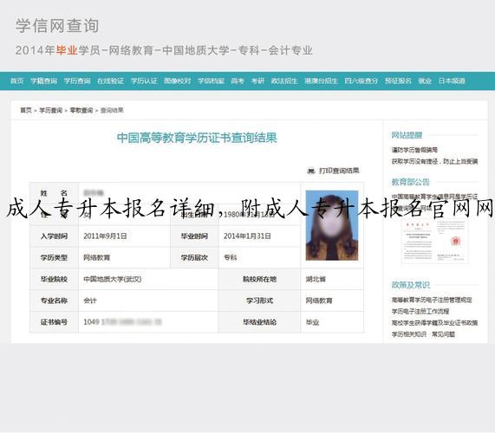Open the 高校学生获得学籍及毕业证书政策 link
This screenshot has height=433, width=495.
click(434, 323)
